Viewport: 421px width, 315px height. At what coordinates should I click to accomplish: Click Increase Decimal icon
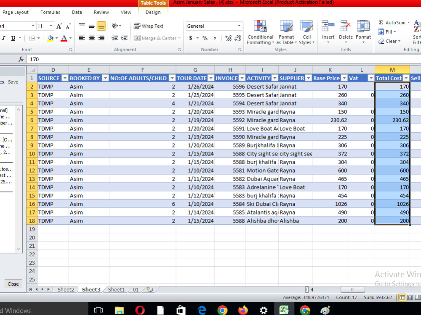click(x=228, y=38)
